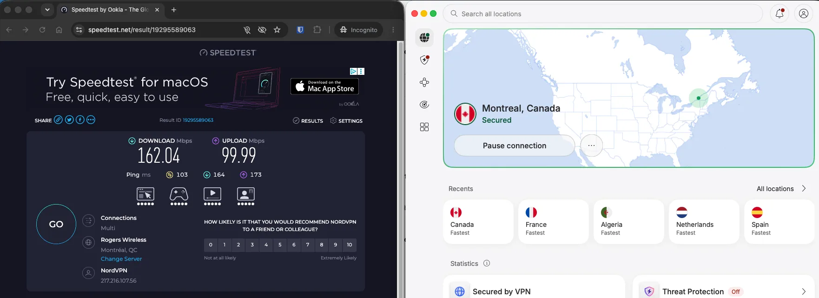This screenshot has width=819, height=298.
Task: Connect to Algeria Fastest recent
Action: pos(629,222)
